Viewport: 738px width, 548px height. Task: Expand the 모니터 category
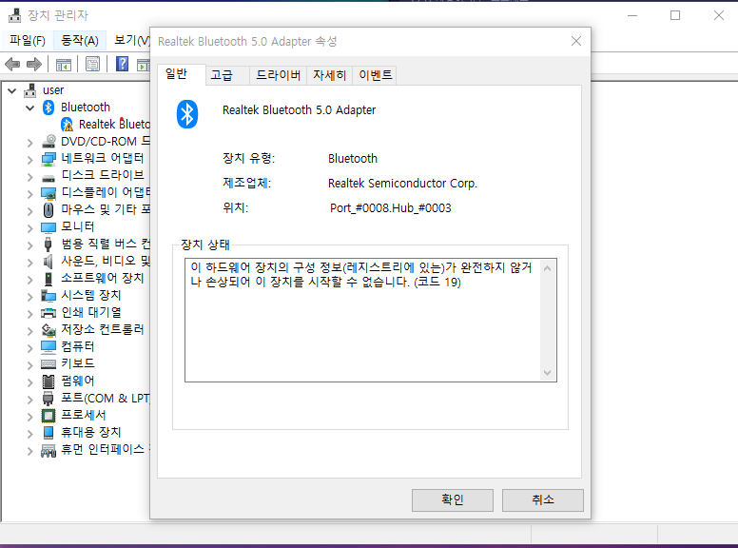(30, 228)
